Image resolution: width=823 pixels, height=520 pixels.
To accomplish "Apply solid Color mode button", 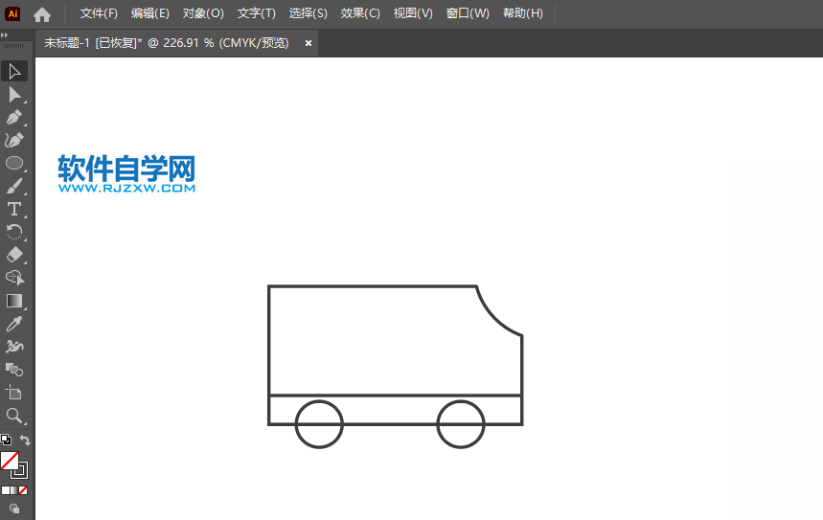I will point(5,490).
